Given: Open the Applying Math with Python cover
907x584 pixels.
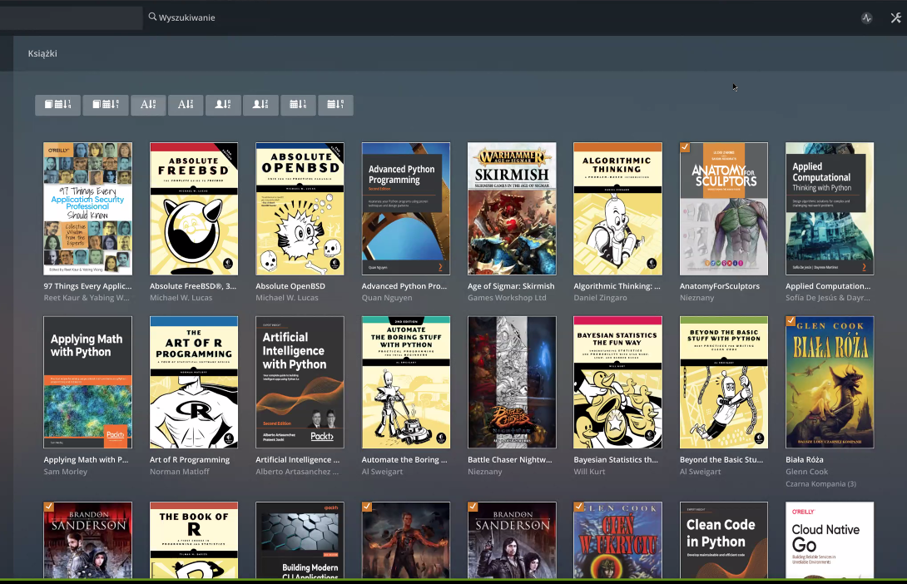Looking at the screenshot, I should coord(88,382).
